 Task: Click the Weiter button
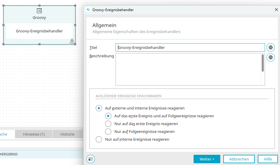tap(207, 159)
